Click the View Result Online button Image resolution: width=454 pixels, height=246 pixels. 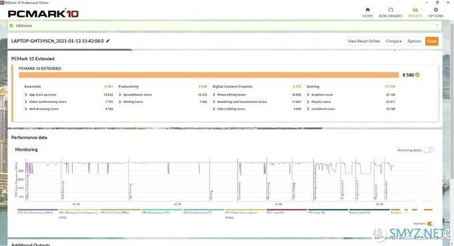364,41
